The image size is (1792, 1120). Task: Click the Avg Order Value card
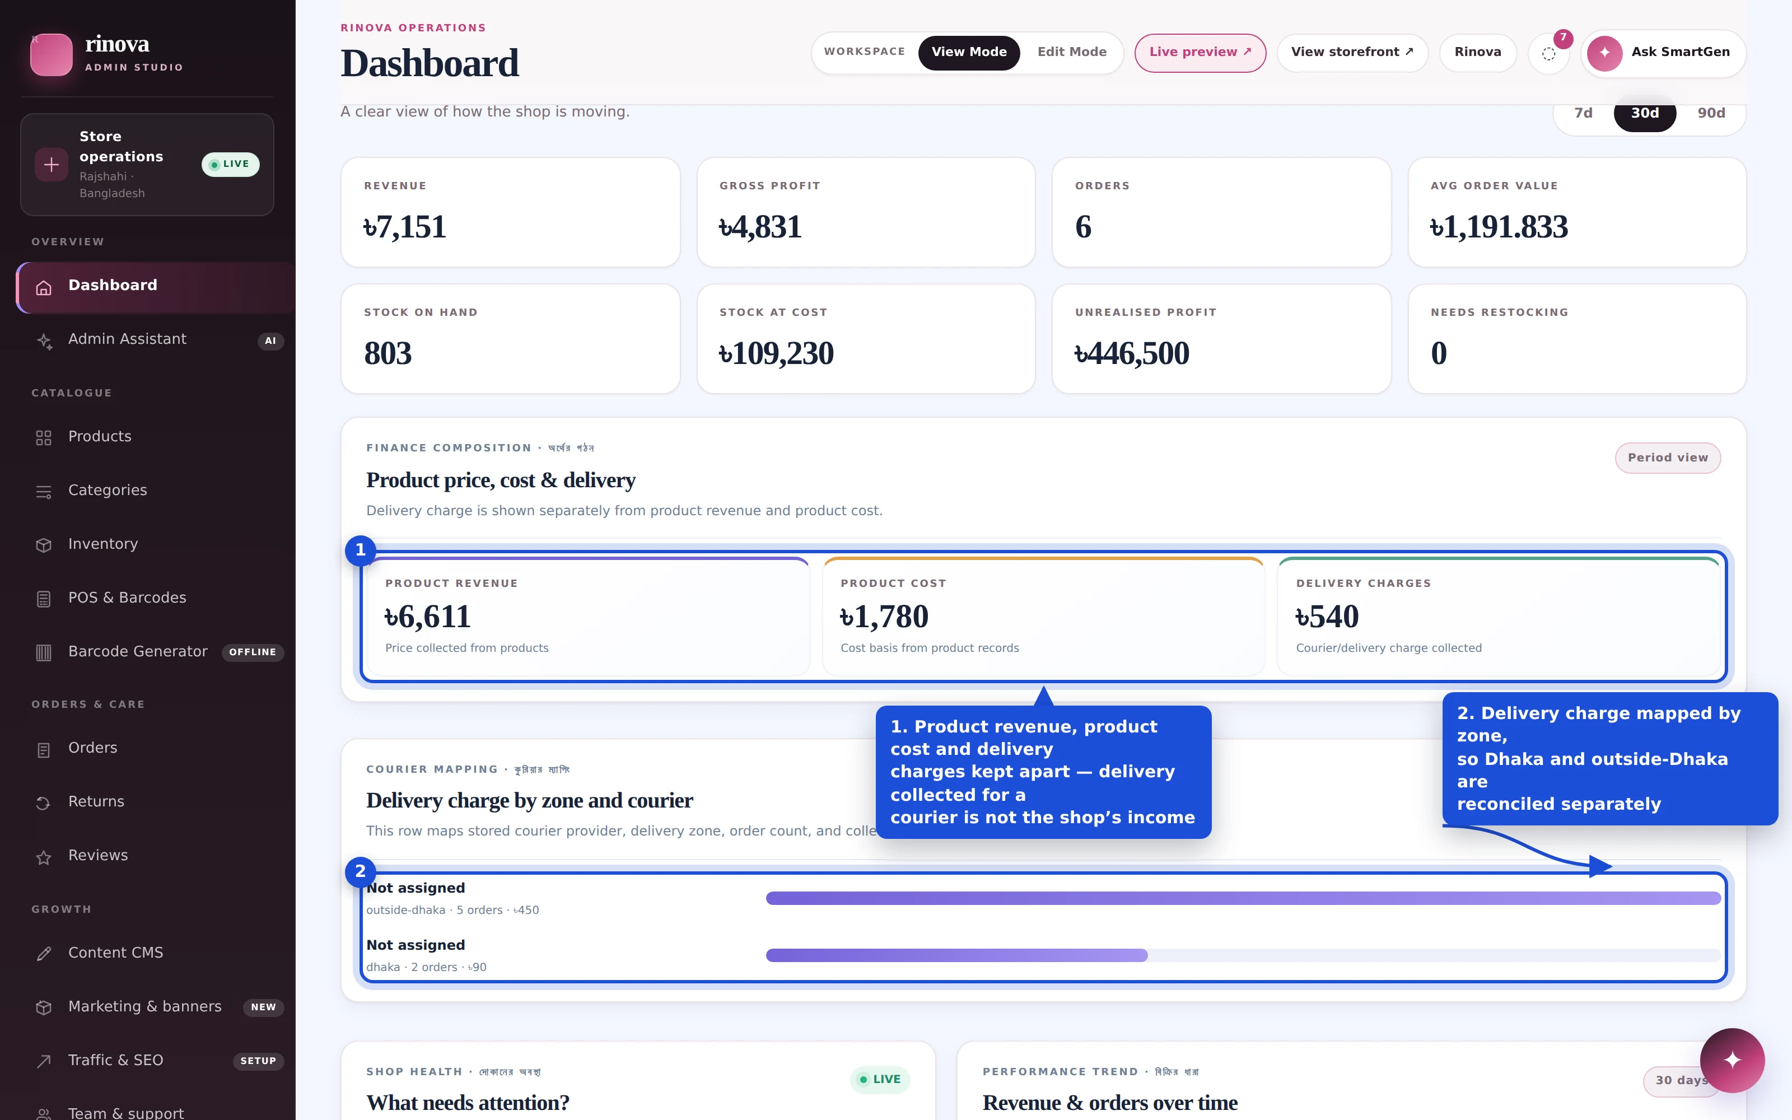(1578, 212)
